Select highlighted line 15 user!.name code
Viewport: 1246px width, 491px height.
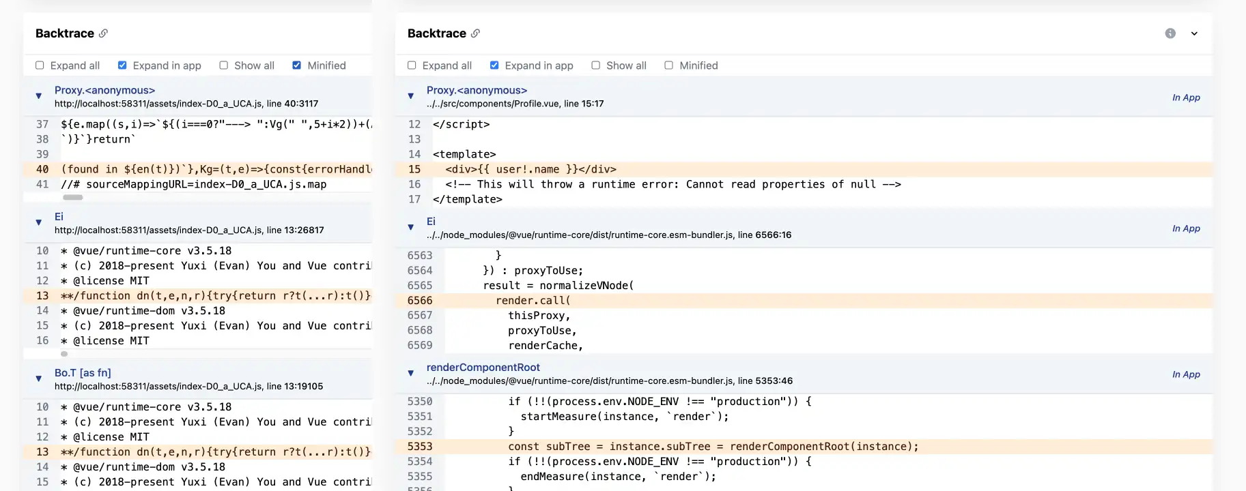pyautogui.click(x=804, y=169)
